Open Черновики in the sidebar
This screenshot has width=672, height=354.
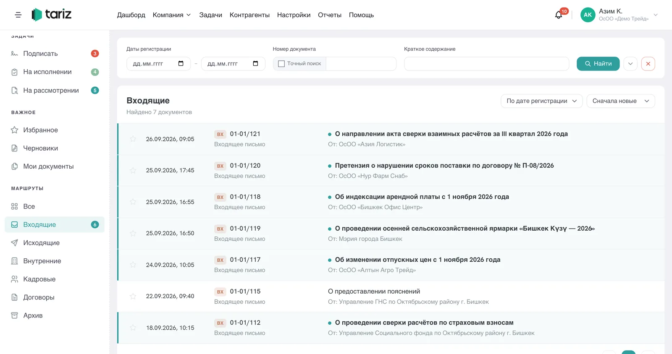(x=55, y=148)
